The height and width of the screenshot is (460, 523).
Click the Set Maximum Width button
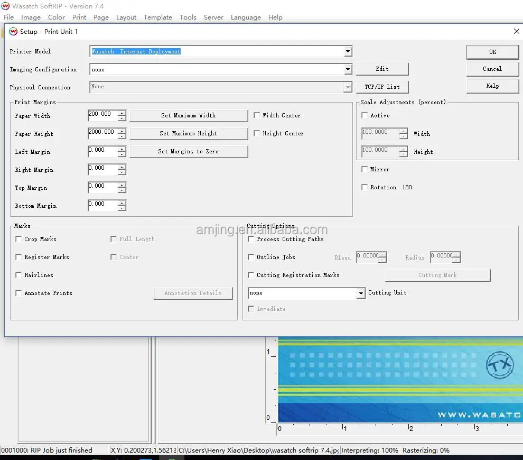(x=189, y=116)
